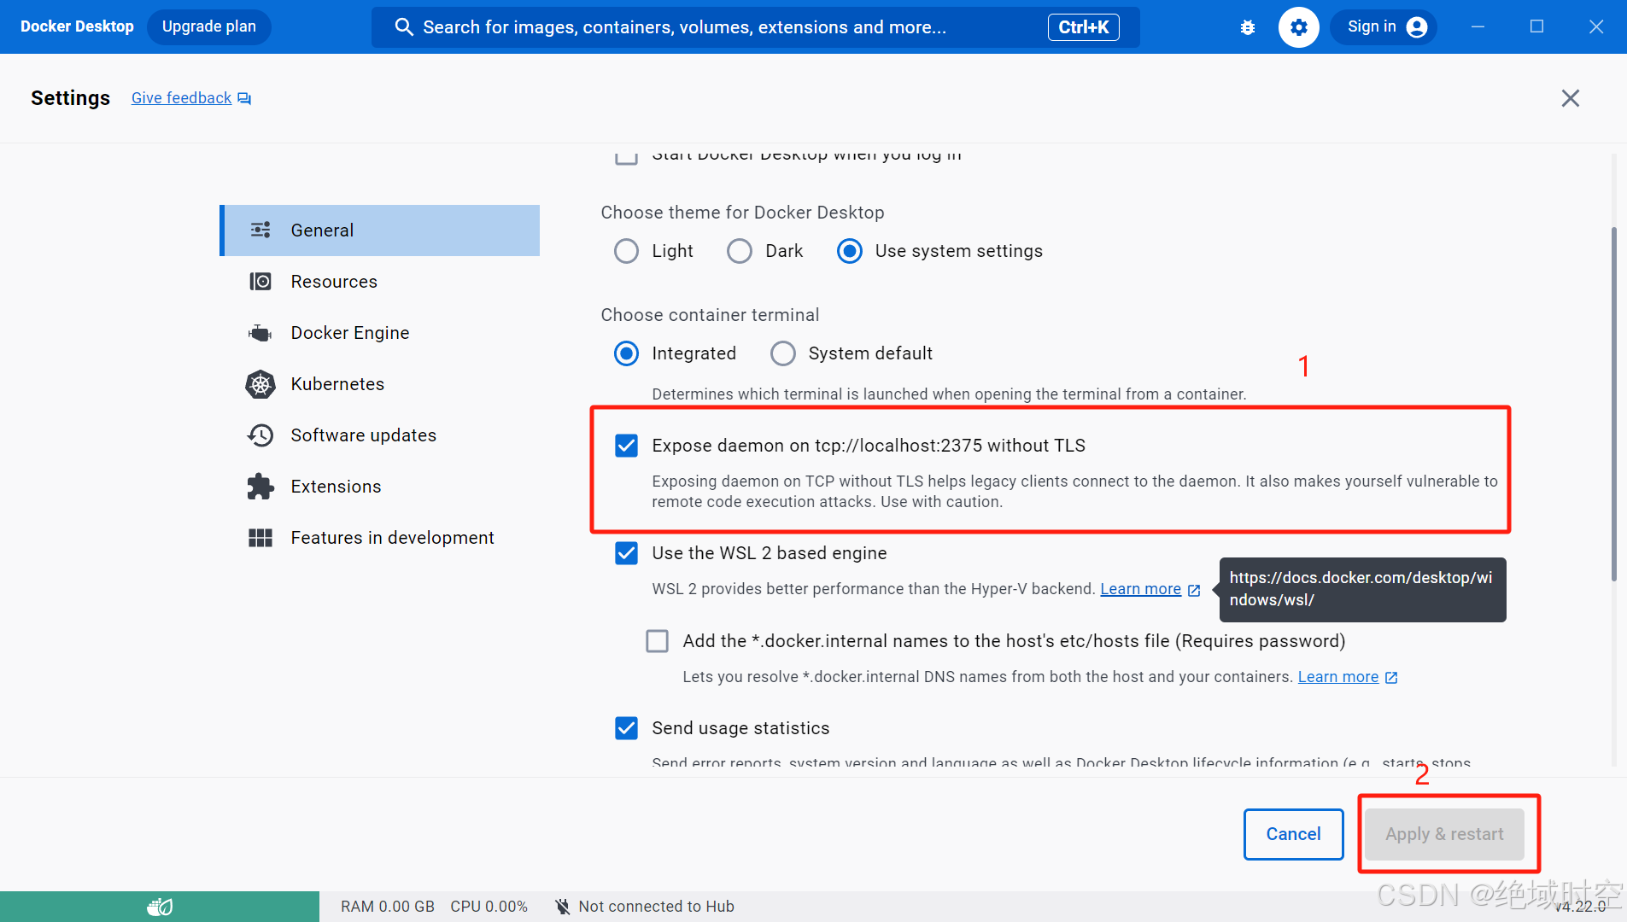1627x922 pixels.
Task: Choose System default container terminal option
Action: pos(783,353)
